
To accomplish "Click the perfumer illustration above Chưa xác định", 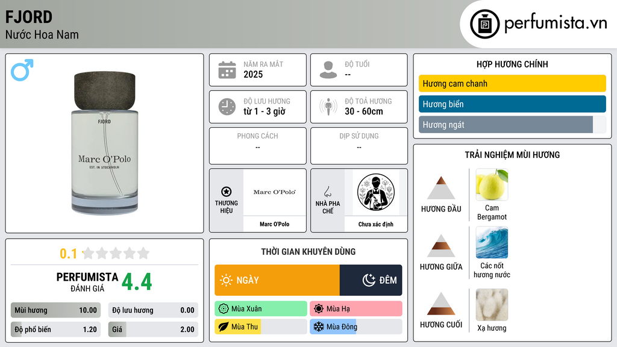I will click(376, 192).
